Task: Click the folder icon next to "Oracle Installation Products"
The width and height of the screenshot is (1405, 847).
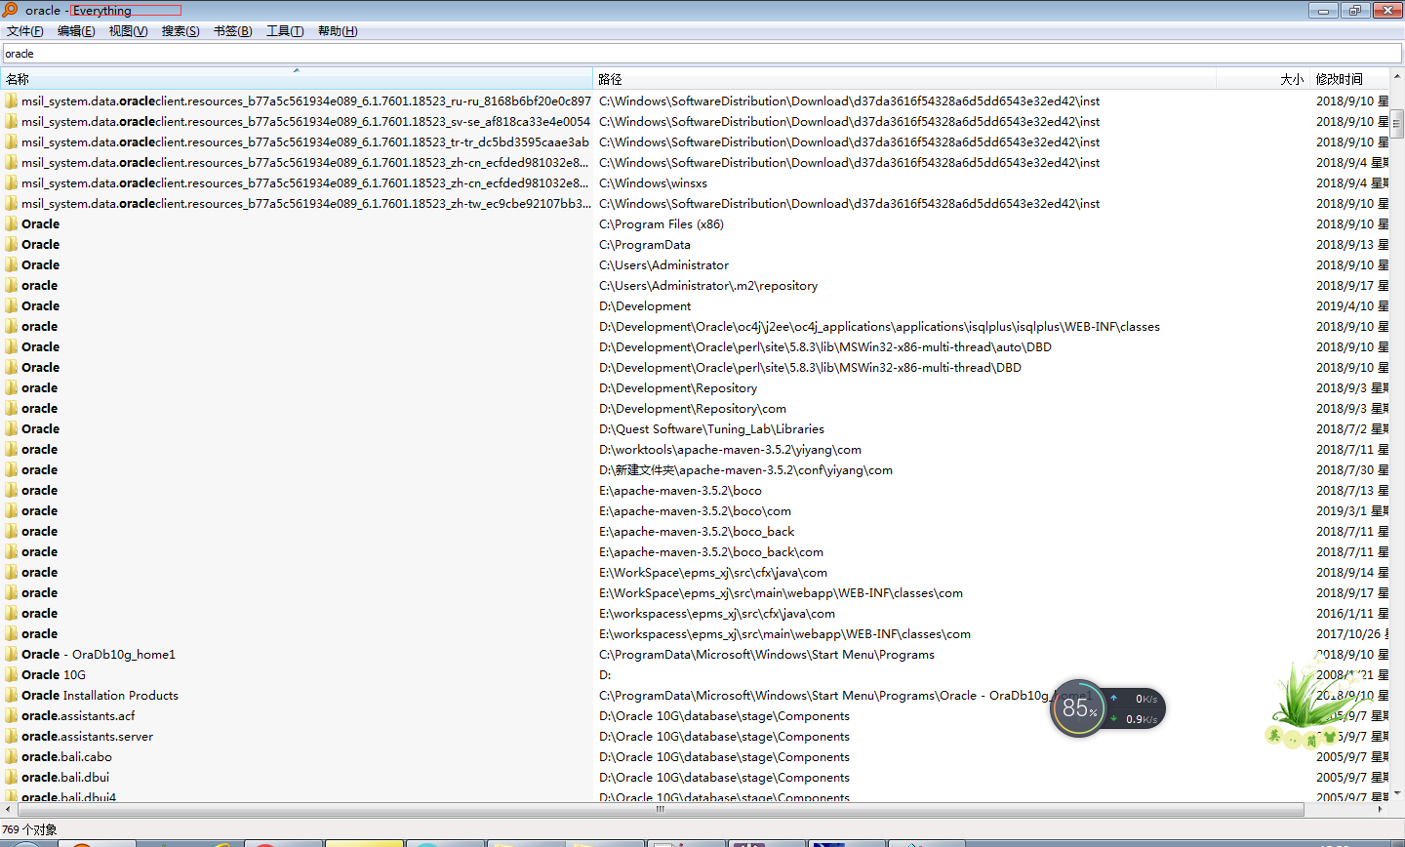Action: point(11,695)
